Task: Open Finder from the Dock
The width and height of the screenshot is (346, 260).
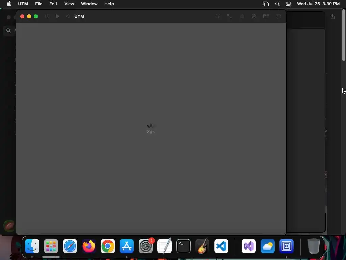Action: tap(32, 246)
